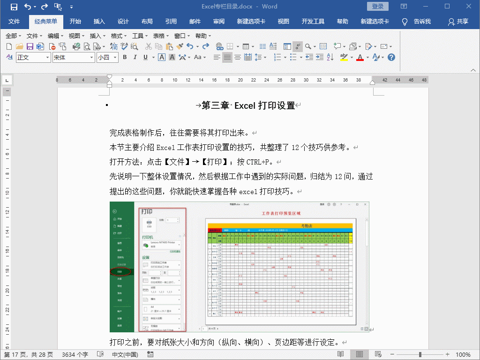
Task: Click the Simplified Chinese conversion icon
Action: point(114,46)
